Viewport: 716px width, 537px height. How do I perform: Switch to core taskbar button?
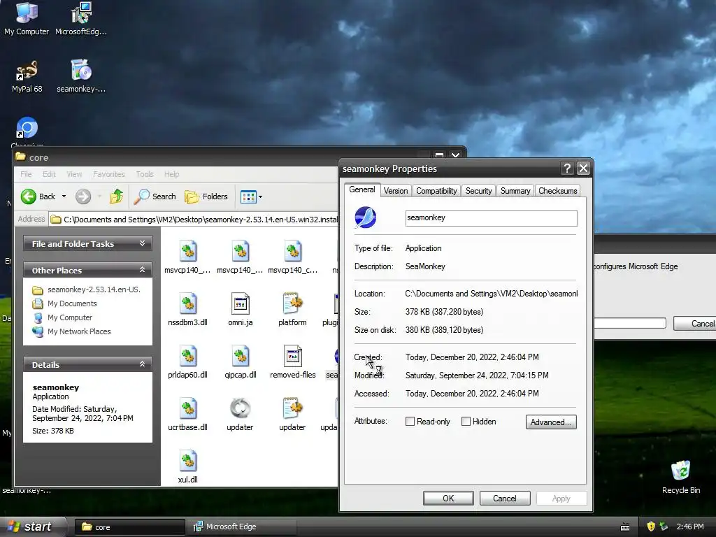(129, 527)
